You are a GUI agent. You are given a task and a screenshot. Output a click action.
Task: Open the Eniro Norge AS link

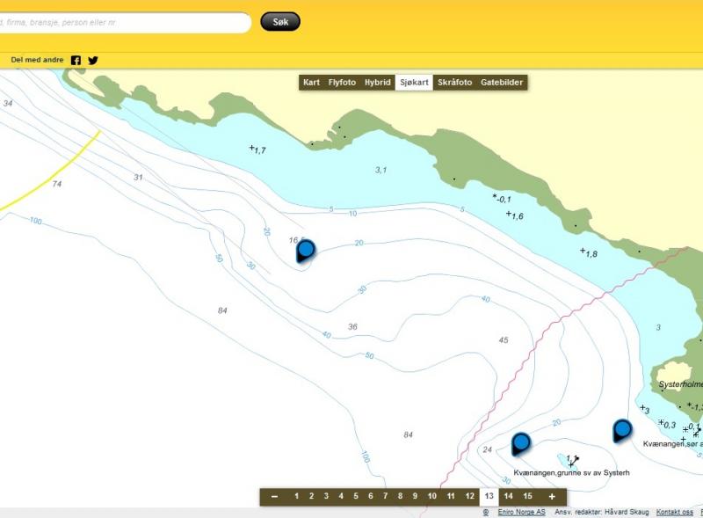pyautogui.click(x=523, y=512)
